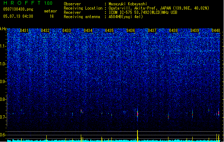
Task: Select the file name 0507130430.png
Action: pyautogui.click(x=18, y=9)
